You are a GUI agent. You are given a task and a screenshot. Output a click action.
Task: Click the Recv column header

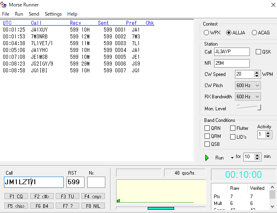[76, 23]
